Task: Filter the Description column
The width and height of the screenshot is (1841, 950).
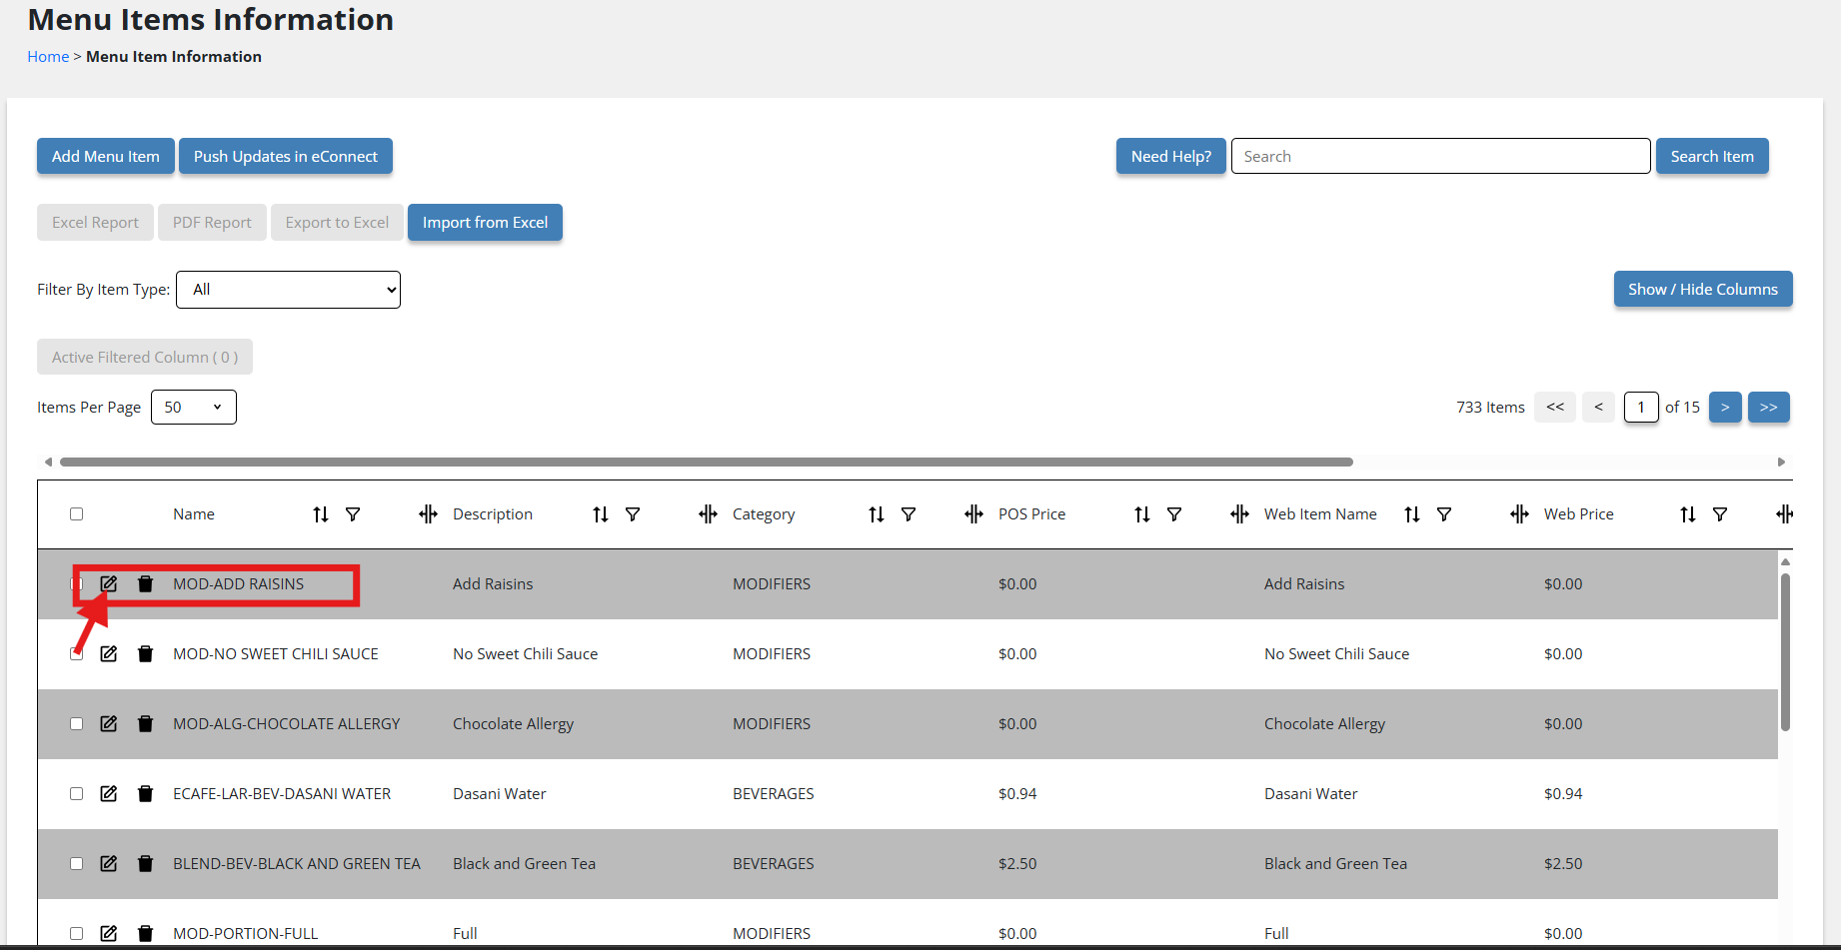Action: pos(633,514)
